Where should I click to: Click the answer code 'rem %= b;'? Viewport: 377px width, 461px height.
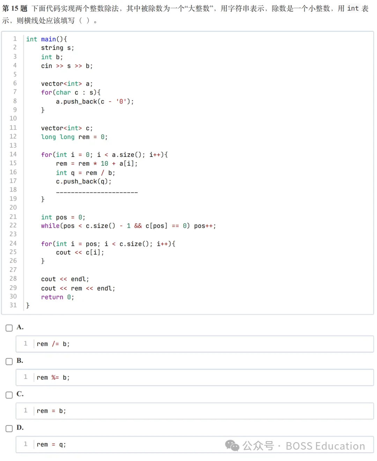(x=53, y=378)
